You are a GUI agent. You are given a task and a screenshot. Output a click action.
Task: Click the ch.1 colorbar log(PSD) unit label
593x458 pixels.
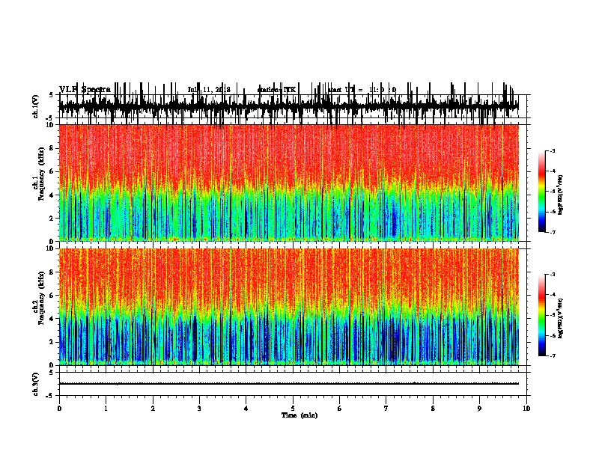(x=560, y=195)
